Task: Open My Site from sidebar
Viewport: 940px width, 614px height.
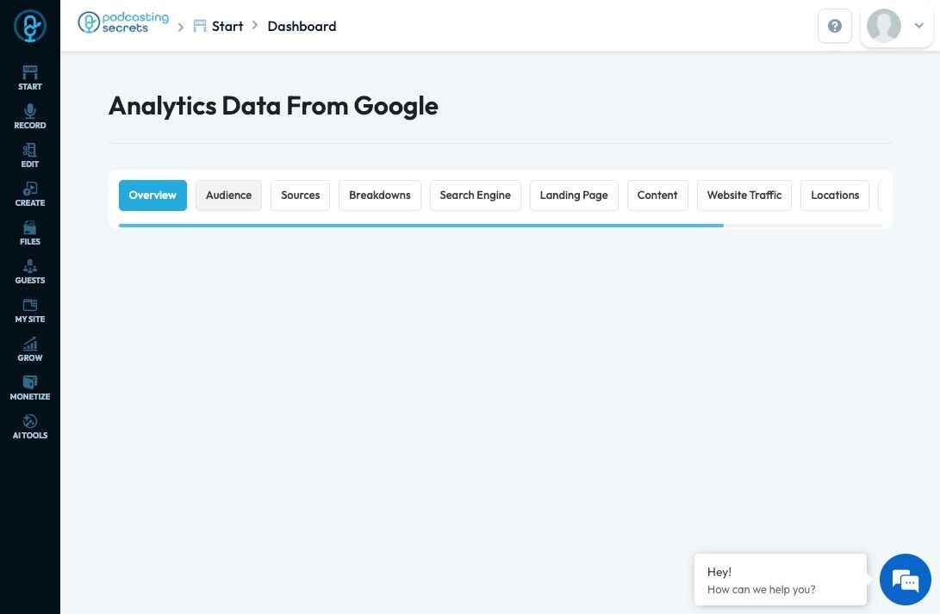Action: 30,310
